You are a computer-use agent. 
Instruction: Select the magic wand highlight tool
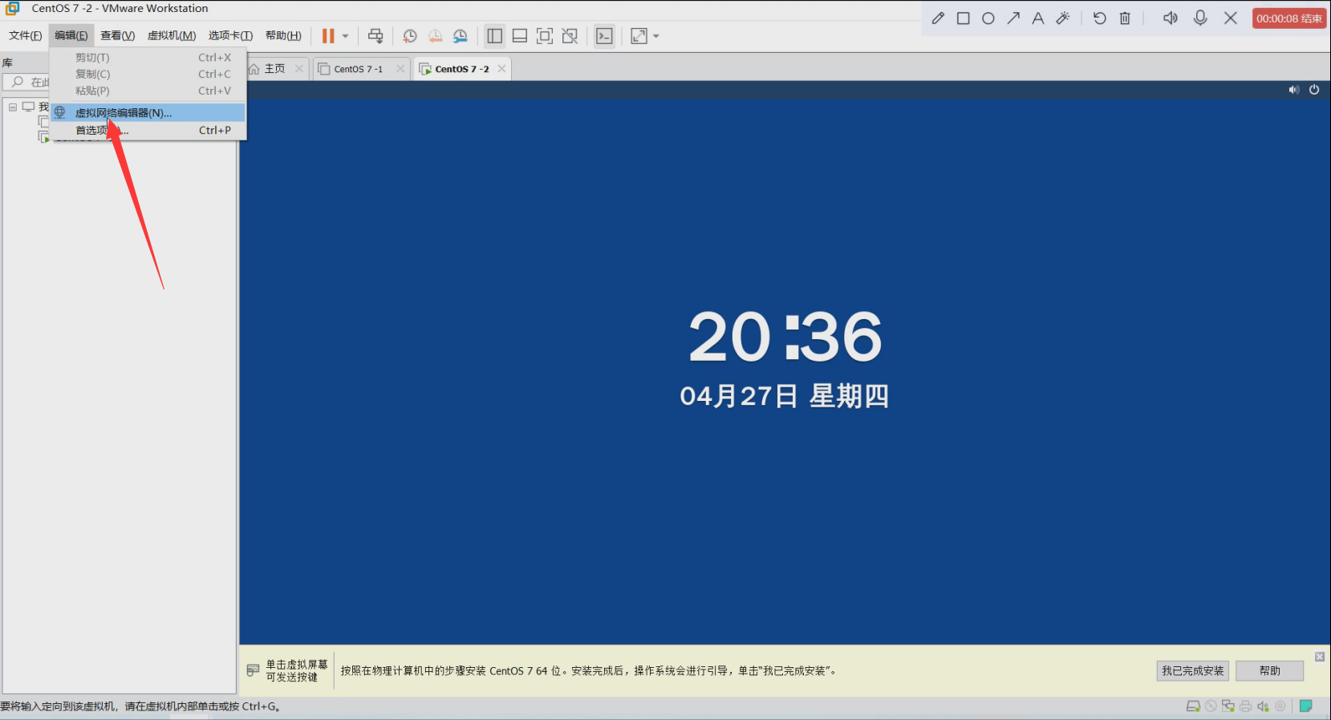[x=1063, y=18]
